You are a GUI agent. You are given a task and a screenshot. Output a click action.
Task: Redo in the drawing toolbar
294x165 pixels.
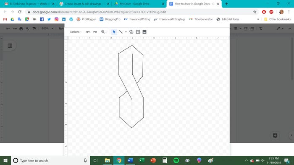(x=95, y=32)
